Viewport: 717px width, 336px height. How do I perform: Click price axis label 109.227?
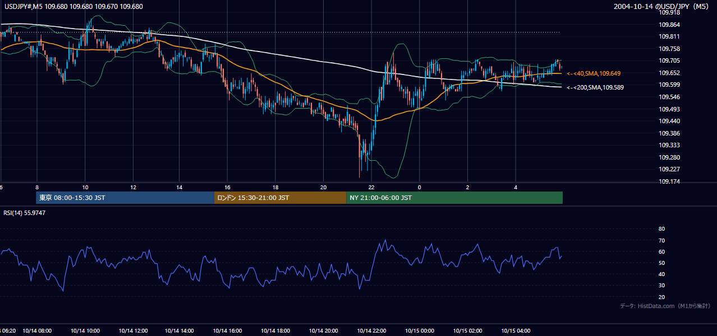669,169
